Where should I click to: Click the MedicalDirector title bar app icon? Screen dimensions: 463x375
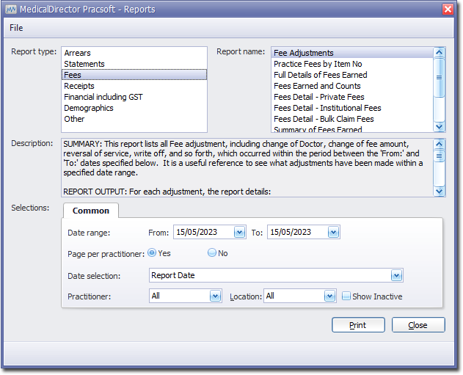pos(11,9)
